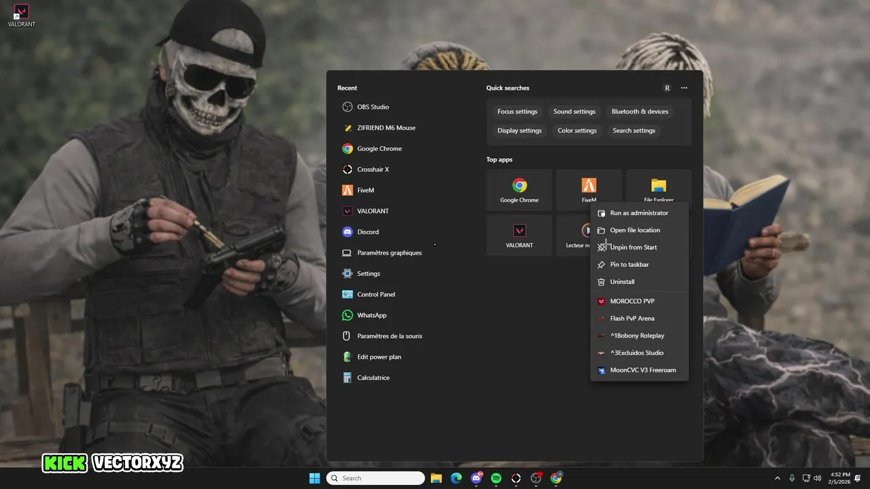Open the File Explorer tile in Top apps

point(658,187)
